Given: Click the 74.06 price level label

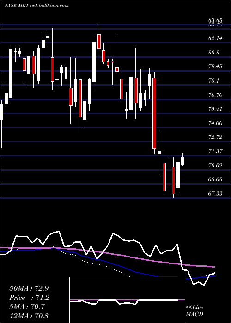Looking at the screenshot, I should (215, 123).
